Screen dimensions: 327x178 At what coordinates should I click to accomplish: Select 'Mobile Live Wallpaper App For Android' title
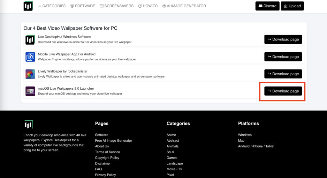(x=66, y=54)
